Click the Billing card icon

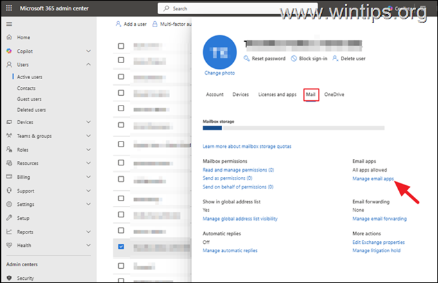click(x=9, y=176)
